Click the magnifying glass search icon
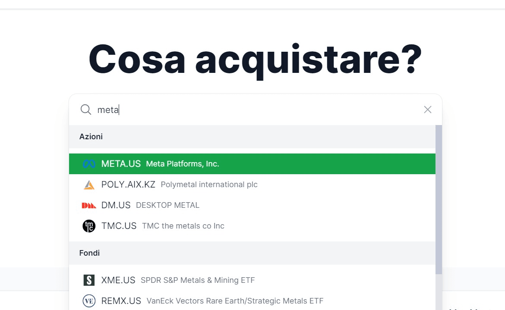The height and width of the screenshot is (310, 505). pos(86,110)
